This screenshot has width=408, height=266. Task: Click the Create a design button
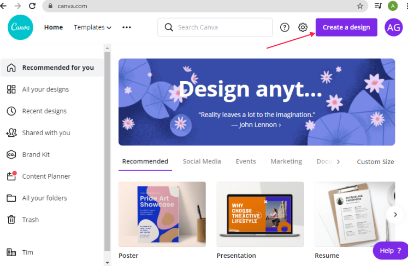click(x=346, y=27)
